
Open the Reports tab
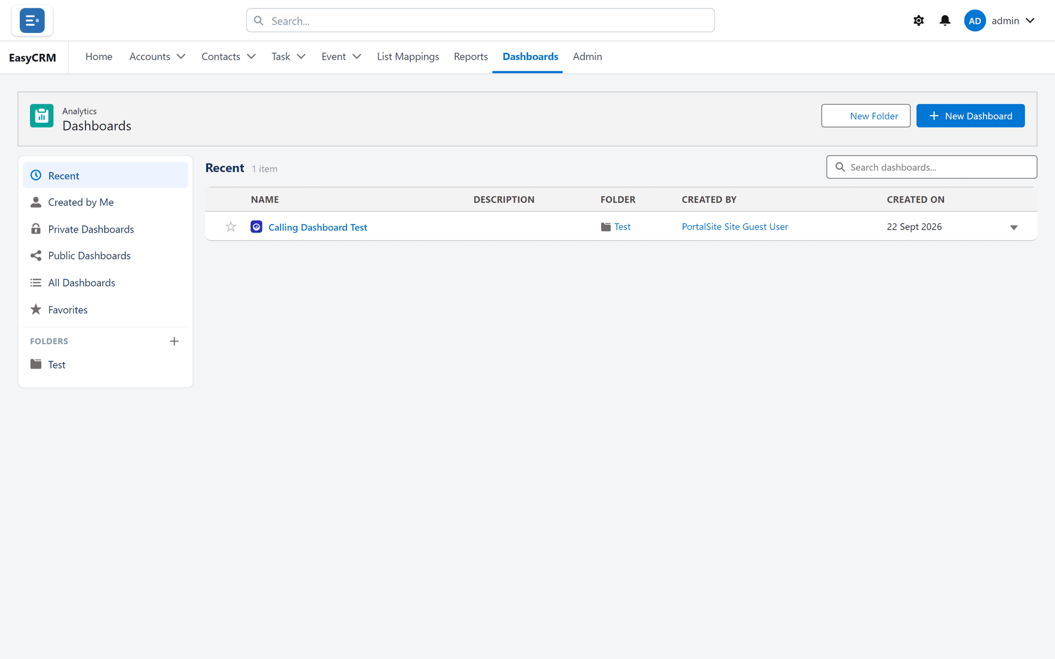(471, 56)
